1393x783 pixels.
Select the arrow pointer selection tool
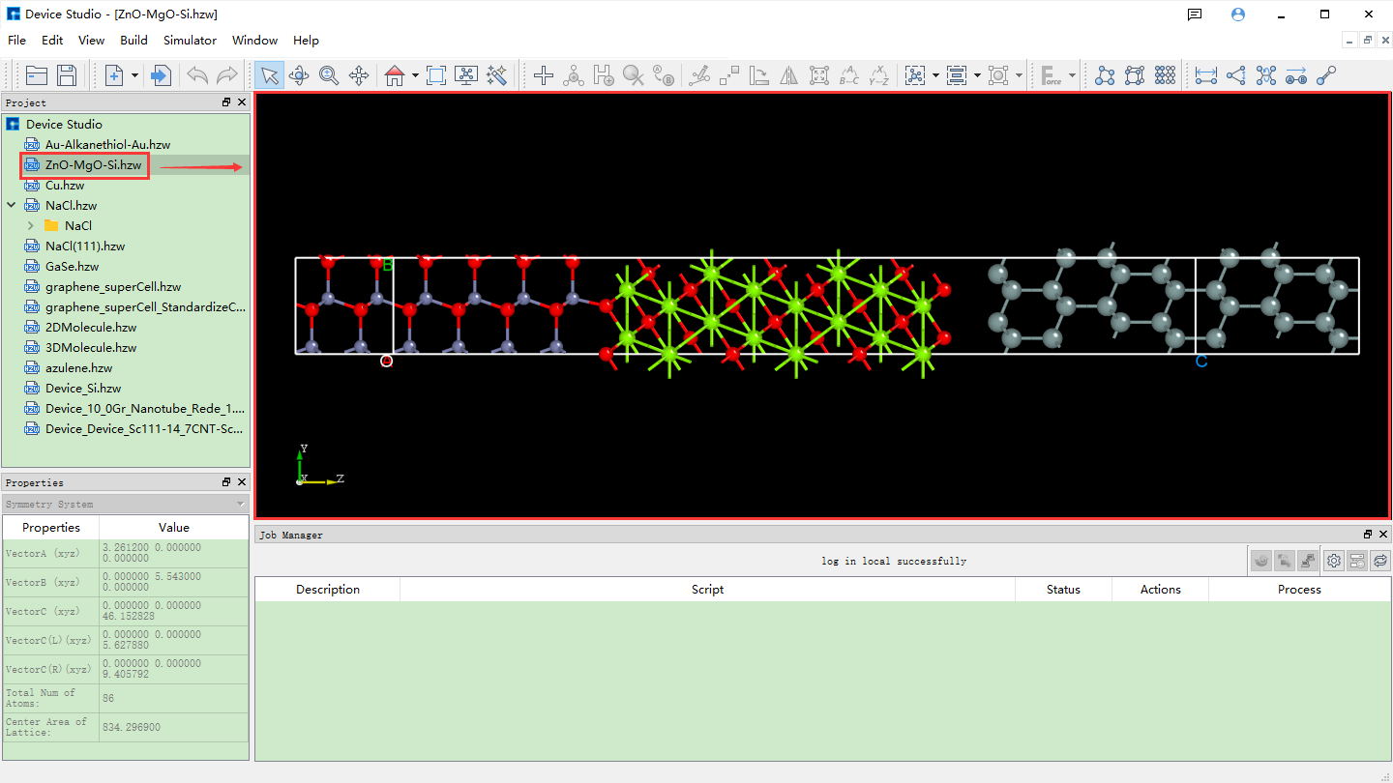point(269,75)
